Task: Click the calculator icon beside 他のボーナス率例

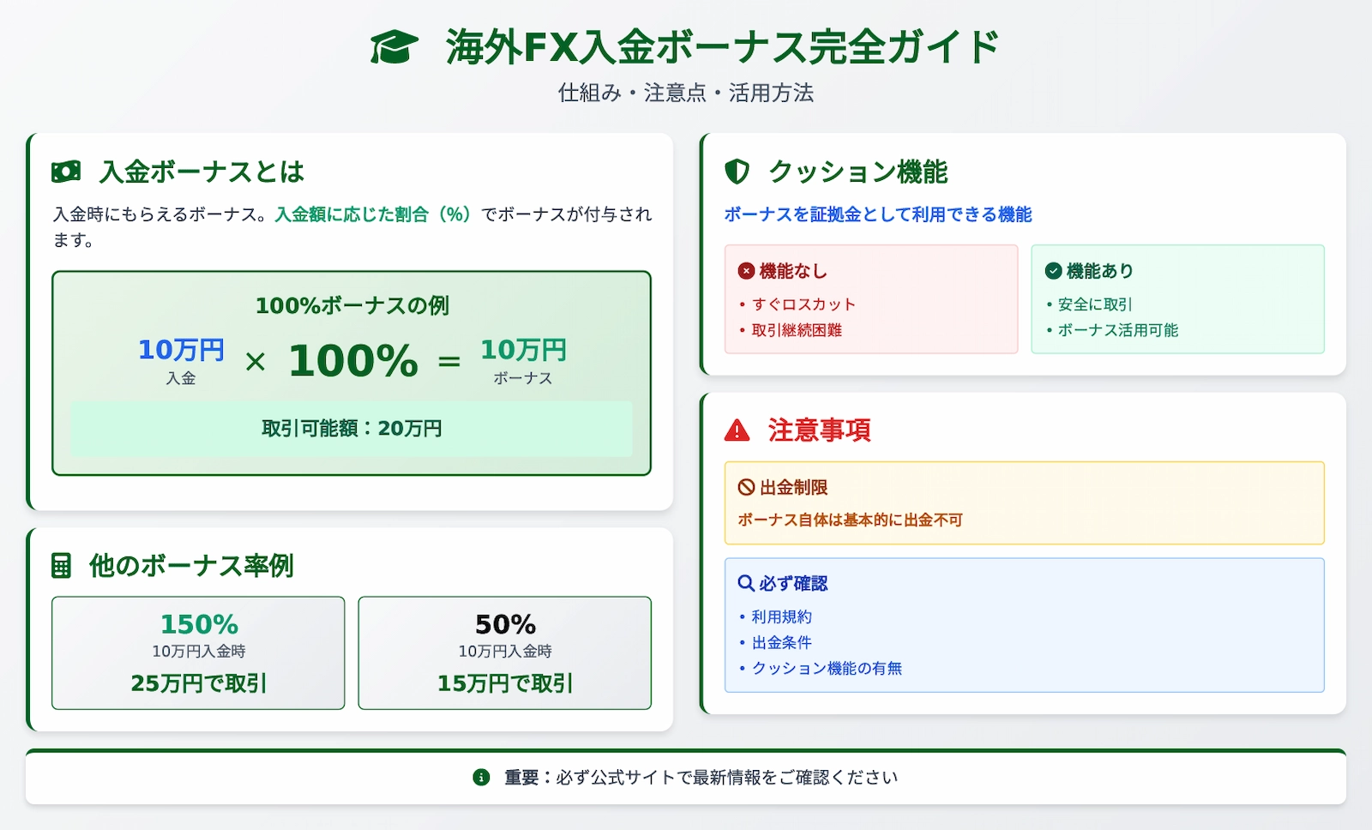Action: click(x=62, y=566)
